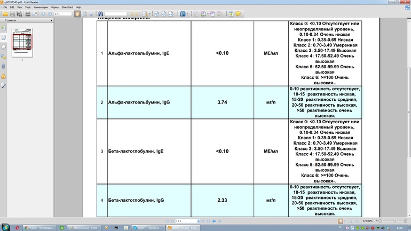Open the Comments panel in sidebar

[3, 57]
